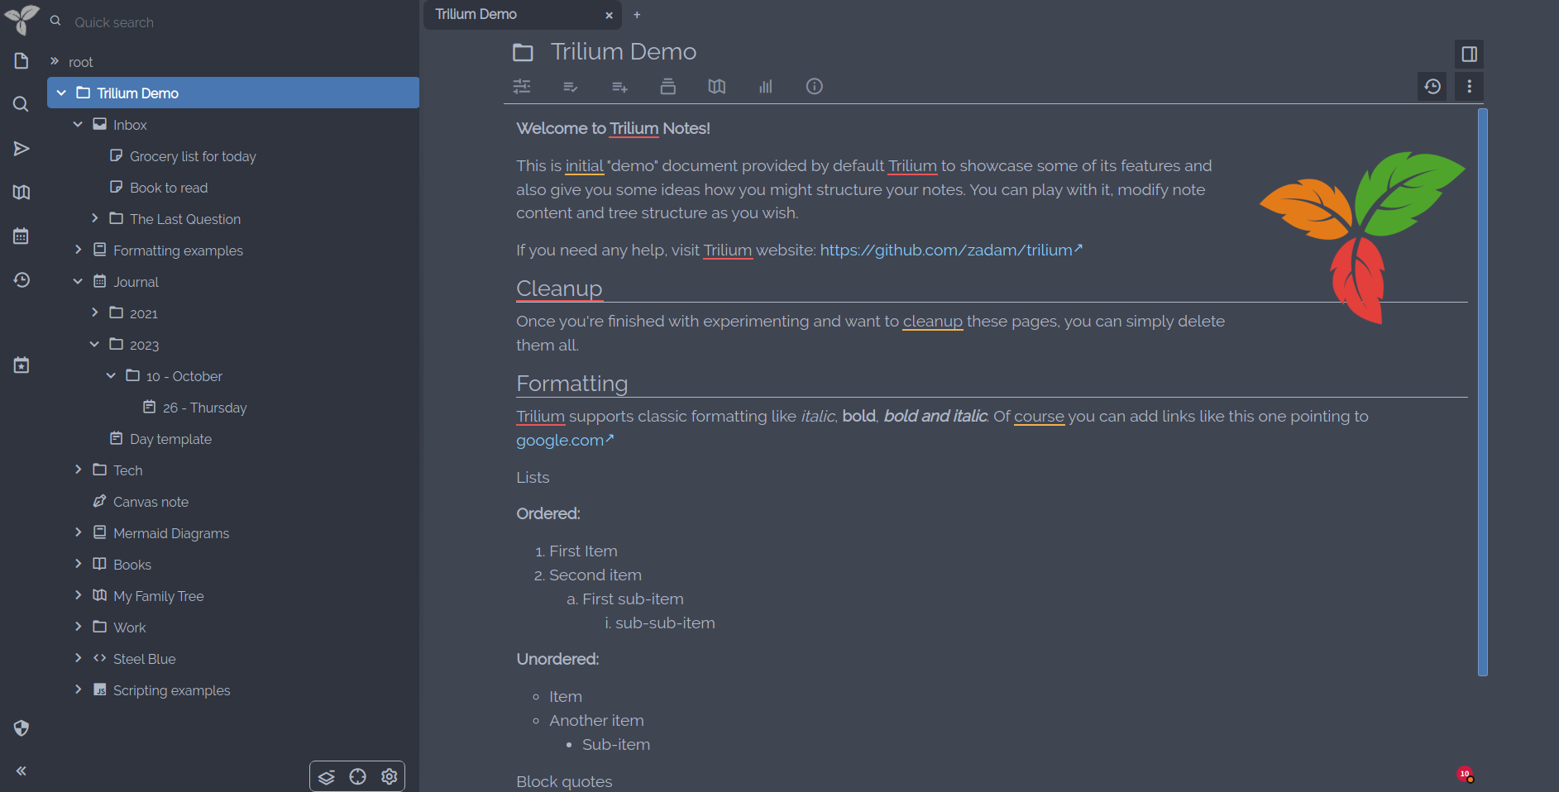This screenshot has width=1559, height=792.
Task: Open owned attributes ribbon icon
Action: coord(571,86)
